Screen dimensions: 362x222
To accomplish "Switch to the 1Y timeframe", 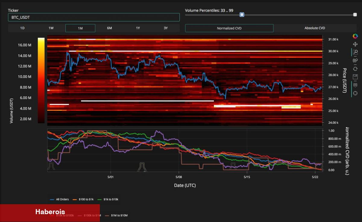I will pyautogui.click(x=138, y=28).
